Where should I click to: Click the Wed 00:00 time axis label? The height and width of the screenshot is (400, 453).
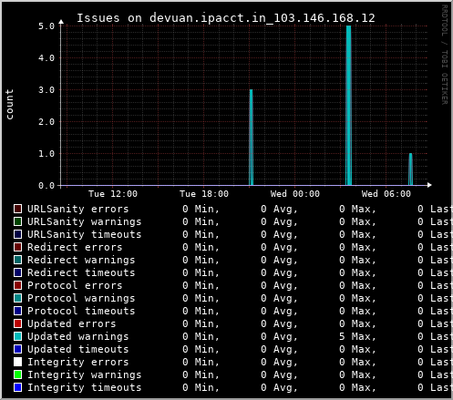pos(295,194)
